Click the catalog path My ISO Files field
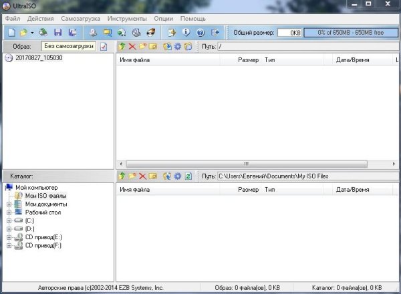Image resolution: width=401 pixels, height=294 pixels. click(308, 176)
